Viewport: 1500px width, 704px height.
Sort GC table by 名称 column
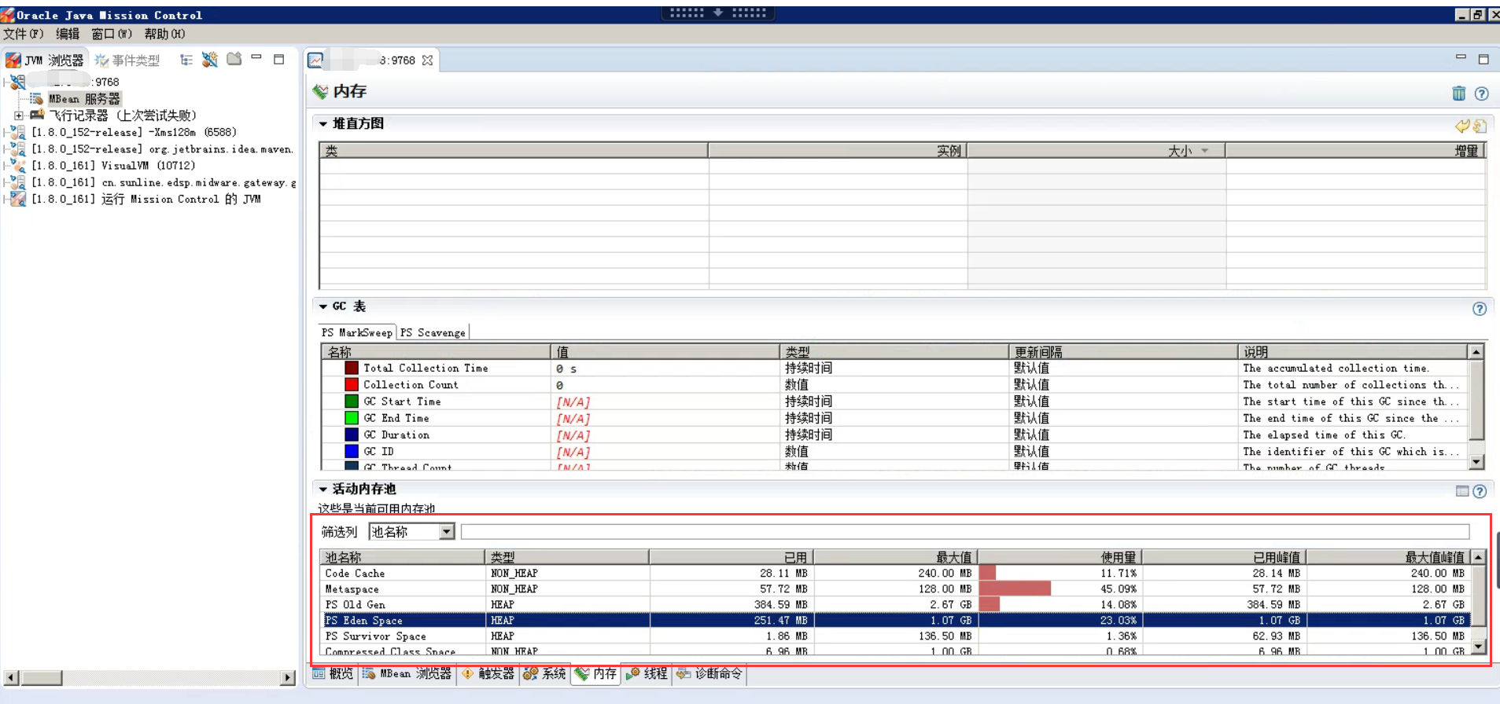click(x=436, y=352)
